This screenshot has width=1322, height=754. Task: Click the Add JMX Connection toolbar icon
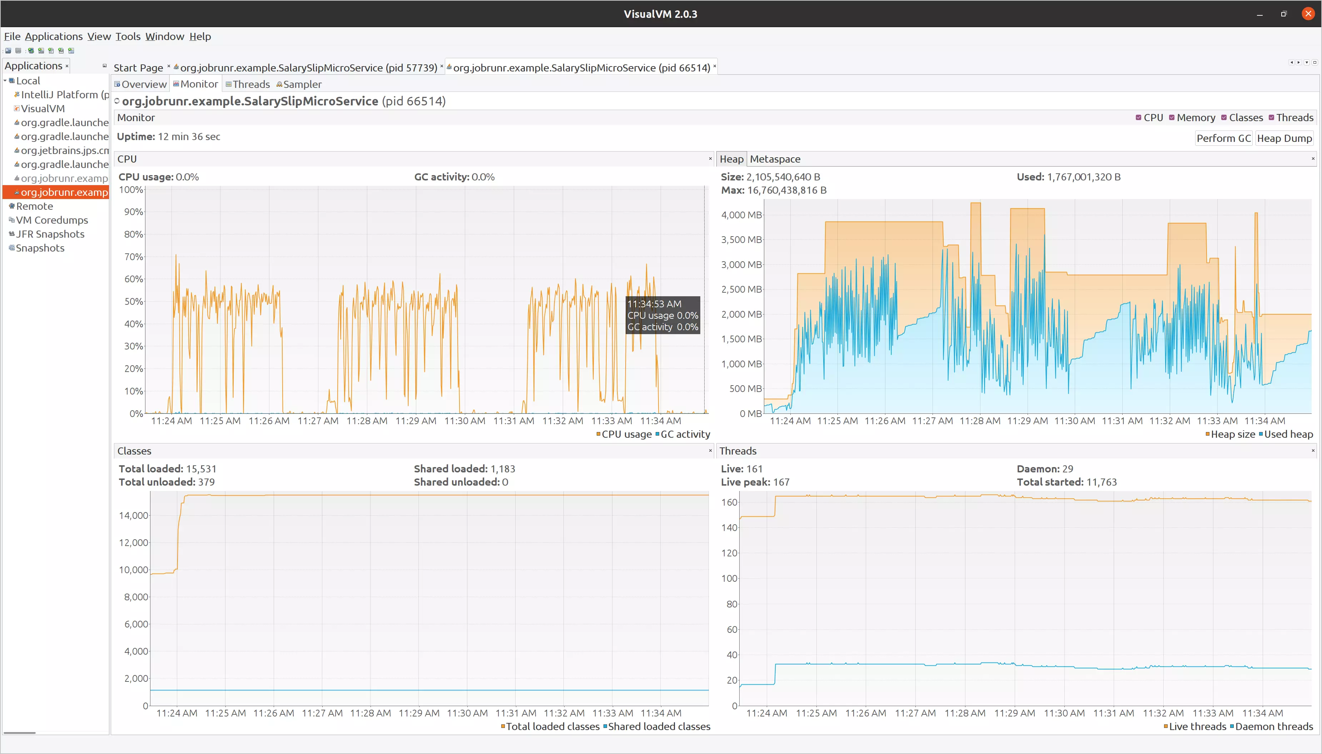pos(41,51)
